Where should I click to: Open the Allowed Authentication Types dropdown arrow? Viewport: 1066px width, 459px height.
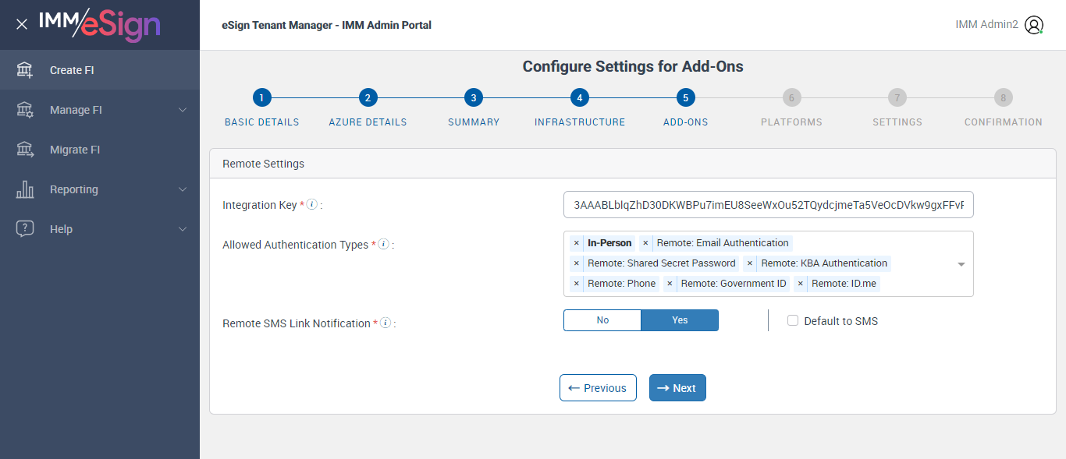pos(961,264)
